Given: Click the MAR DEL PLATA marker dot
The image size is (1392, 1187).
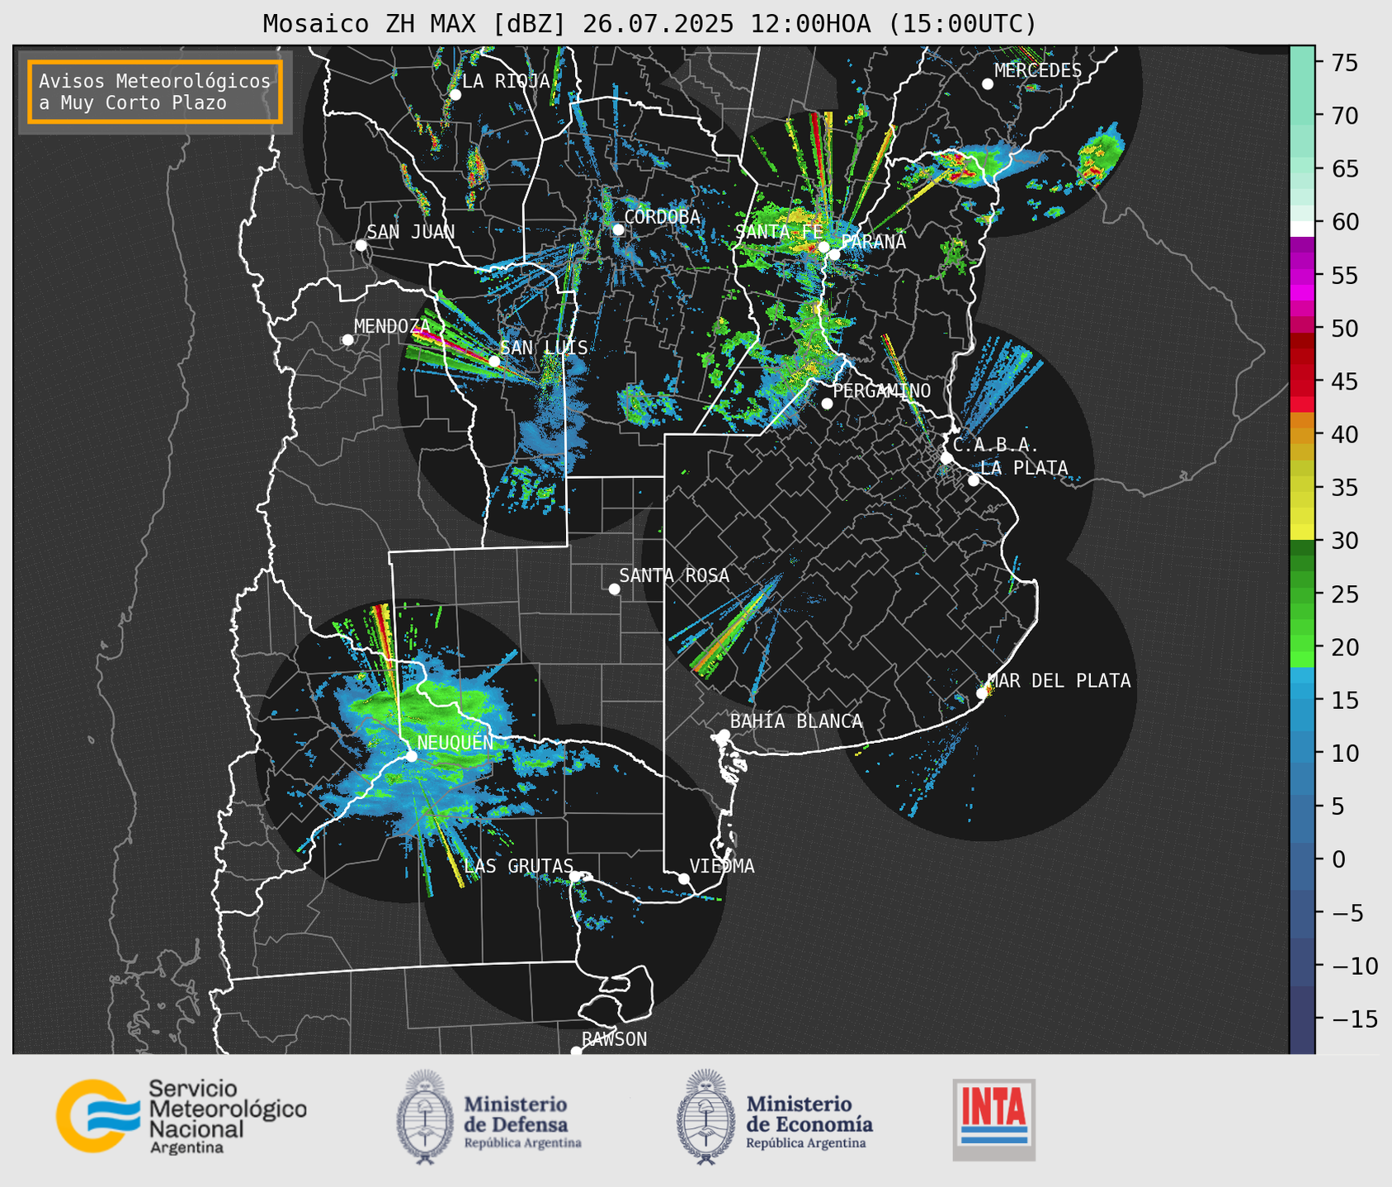Looking at the screenshot, I should 981,693.
